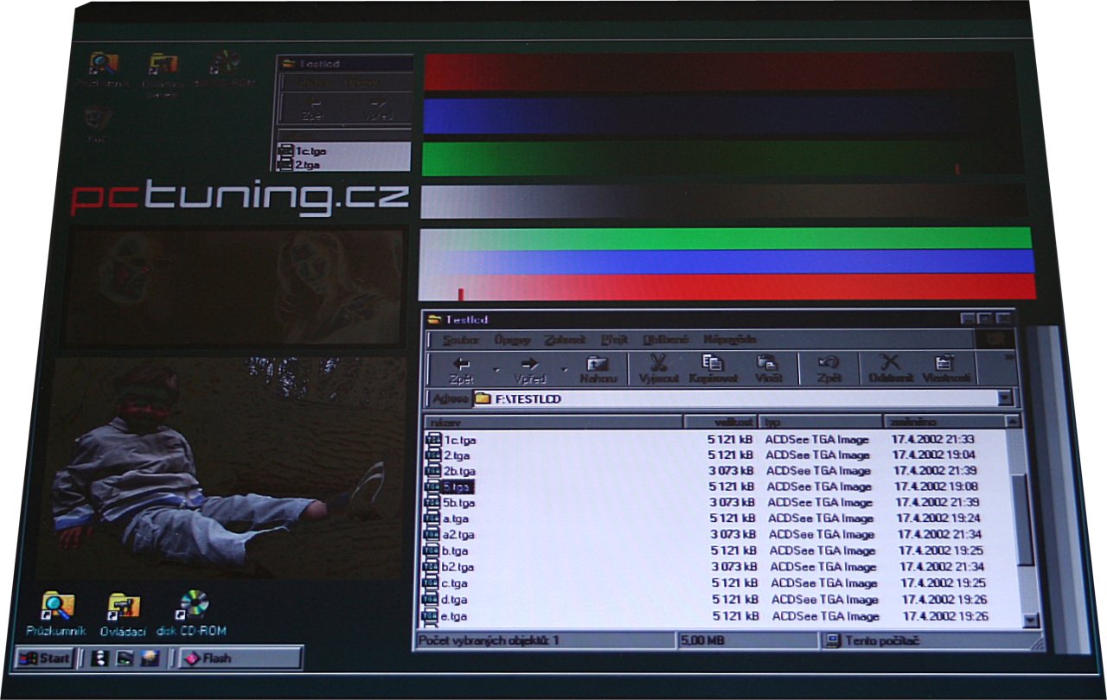Click the file icon of a.tga
Screen dimensions: 1107x700
click(x=432, y=519)
